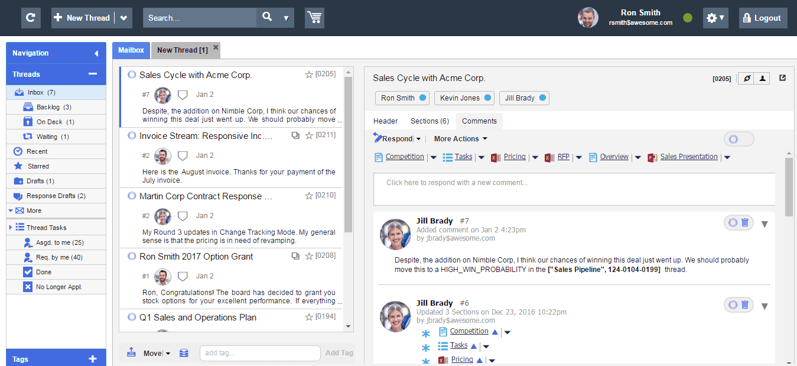Toggle read circle on Ron Smith 2017 Option Grant

(132, 257)
